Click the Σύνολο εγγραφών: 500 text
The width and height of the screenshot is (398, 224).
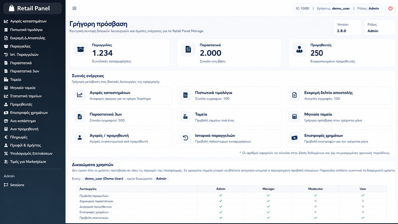(x=107, y=120)
